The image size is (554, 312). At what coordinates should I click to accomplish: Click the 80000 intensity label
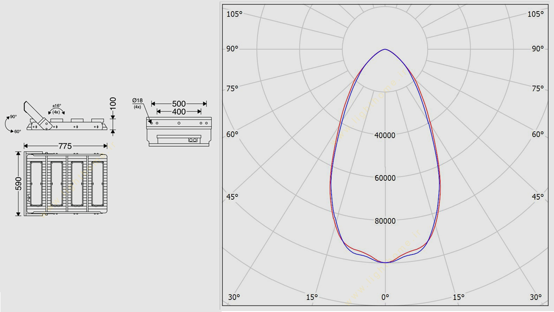coord(385,221)
